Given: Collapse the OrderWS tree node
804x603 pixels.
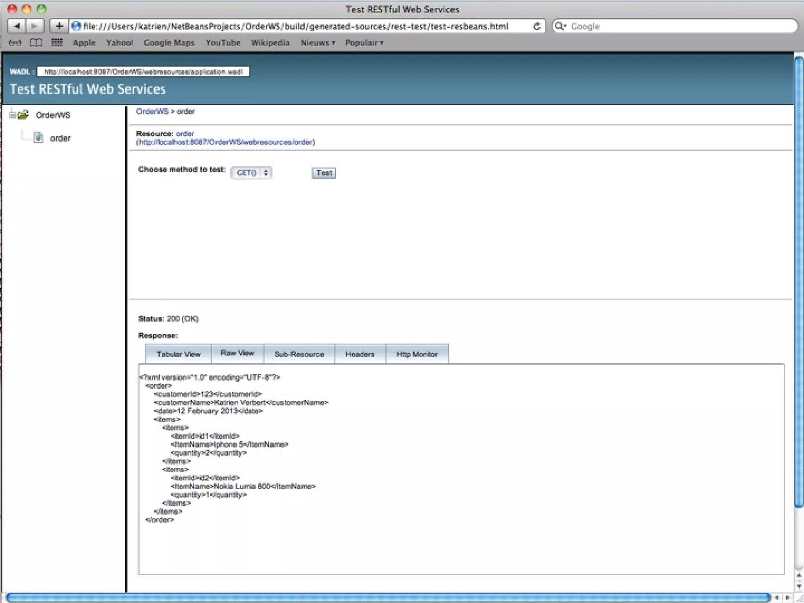Looking at the screenshot, I should click(x=12, y=115).
